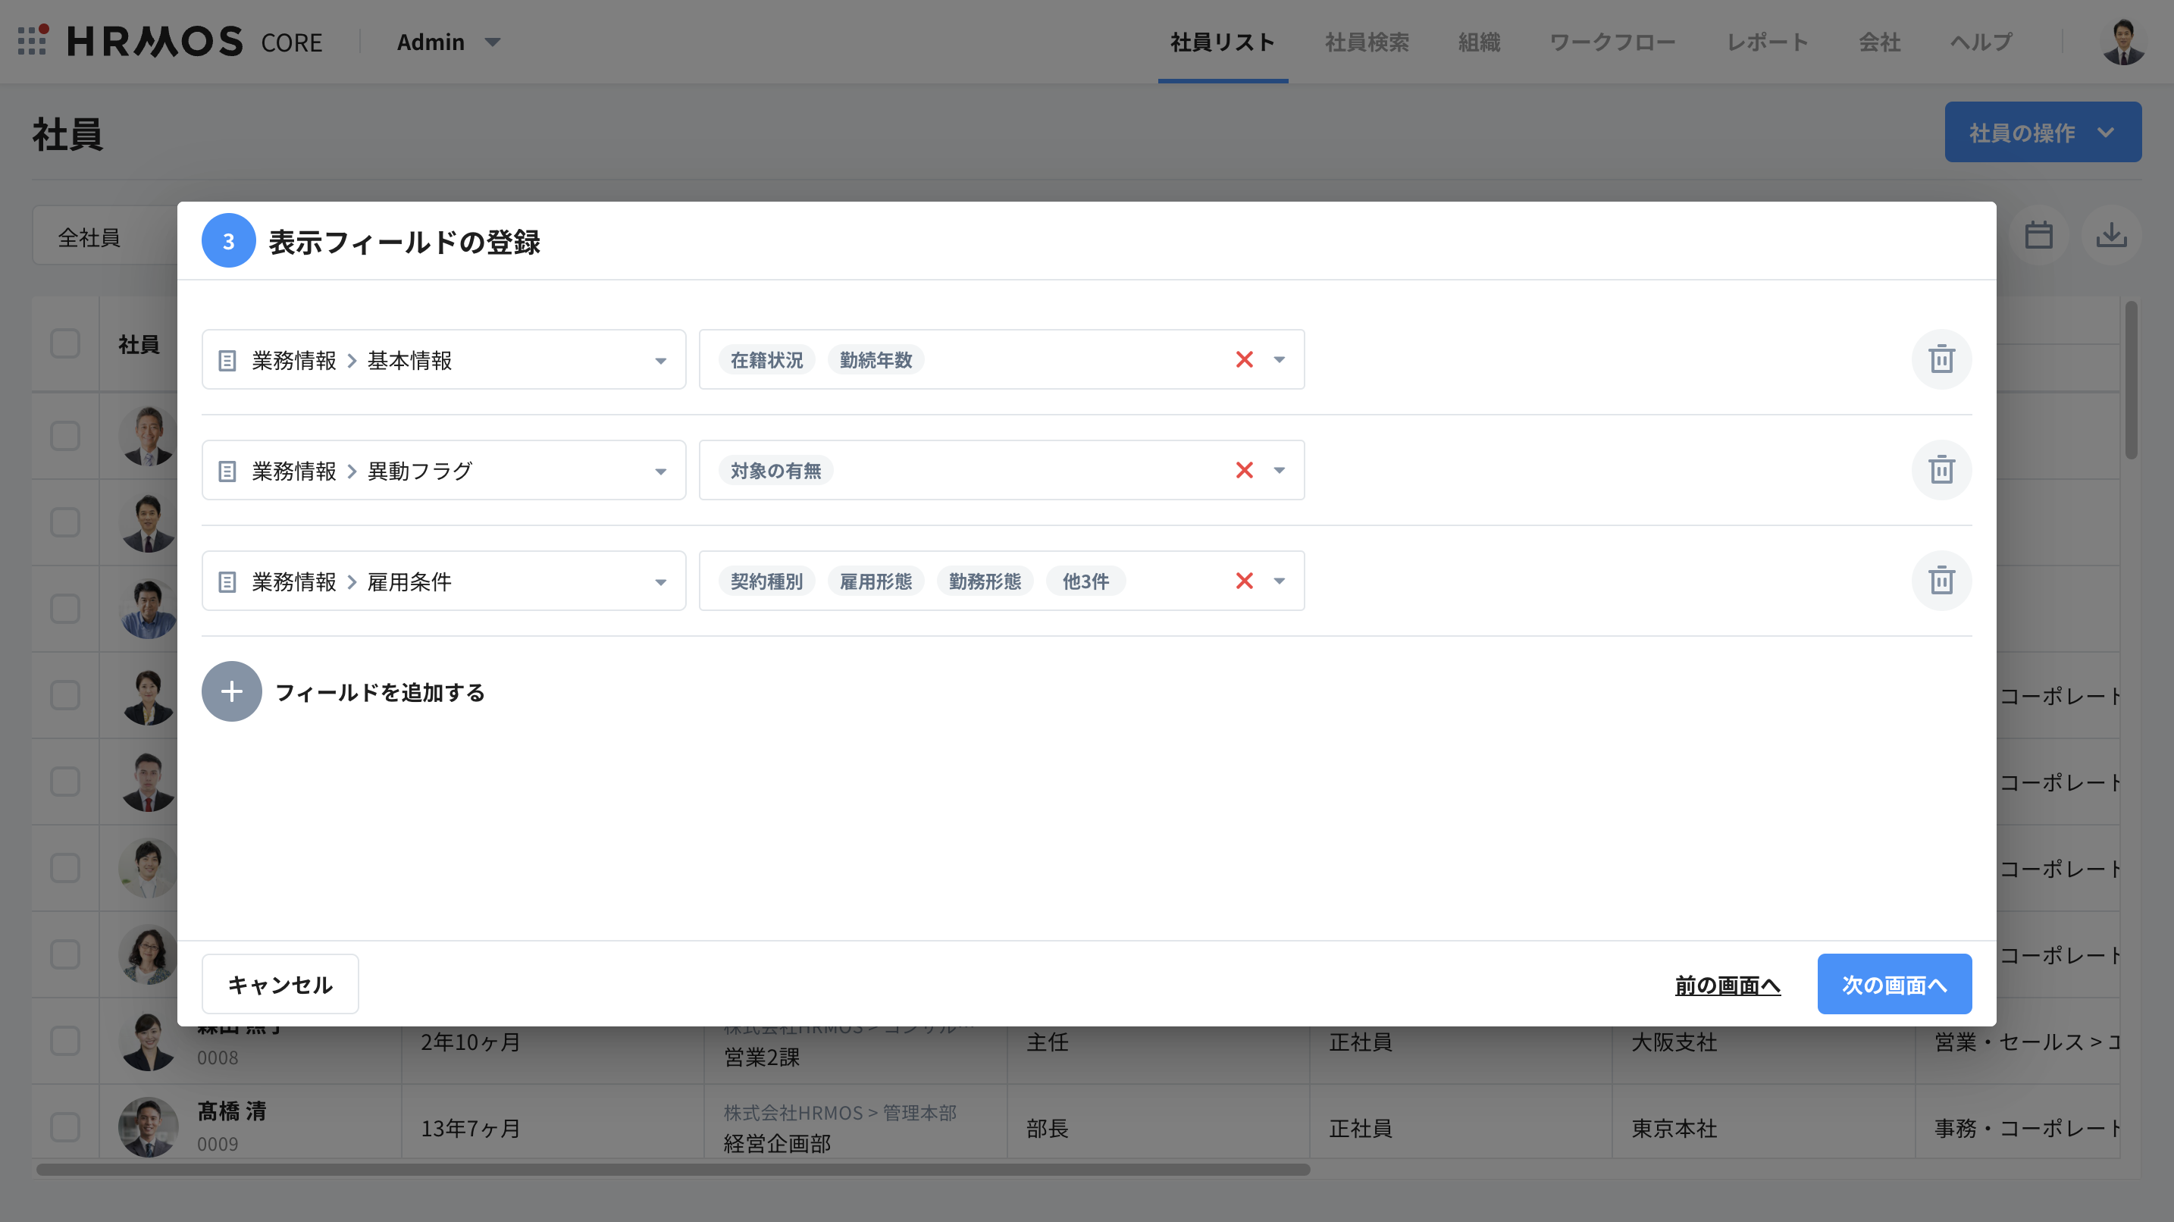Screen dimensions: 2174x1222
Task: Open the 業務情報 > 異動フラグ category dropdown
Action: click(660, 471)
